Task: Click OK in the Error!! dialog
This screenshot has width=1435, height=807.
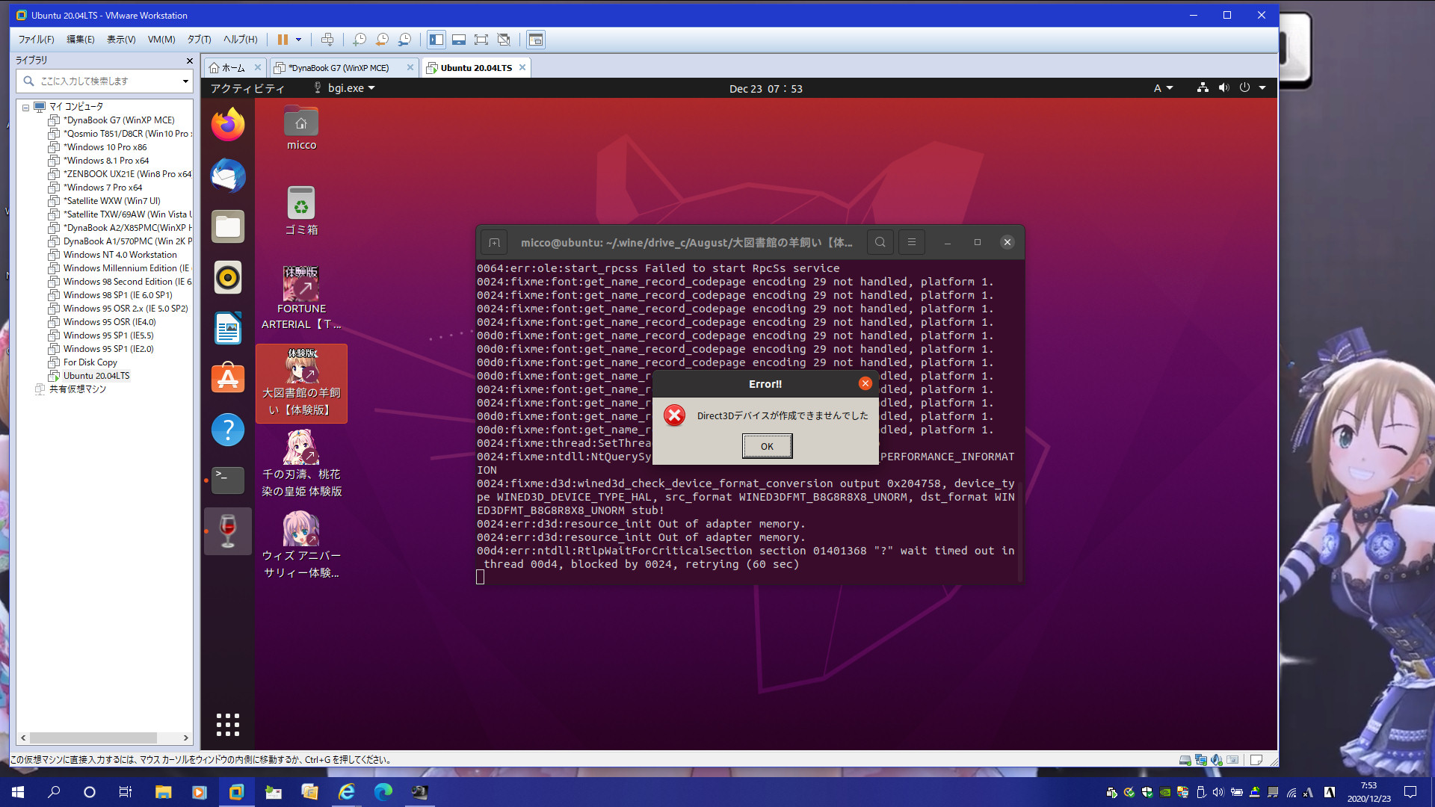Action: point(767,446)
